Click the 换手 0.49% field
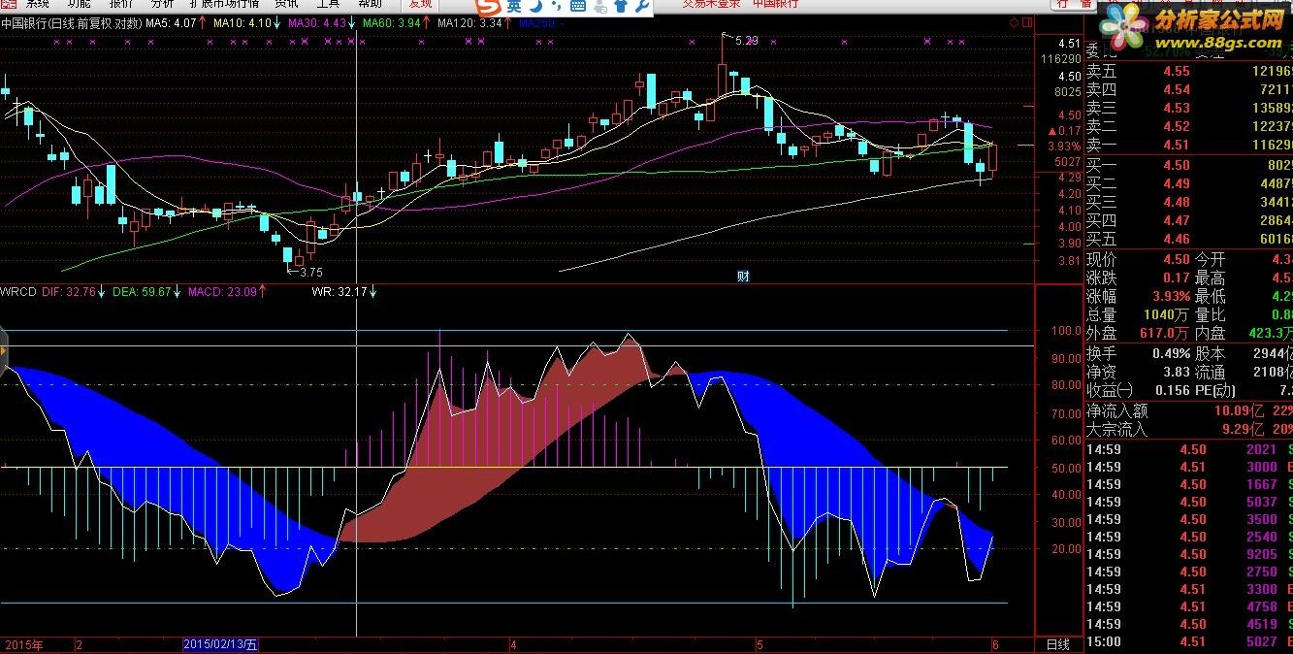This screenshot has width=1293, height=654. point(1137,353)
